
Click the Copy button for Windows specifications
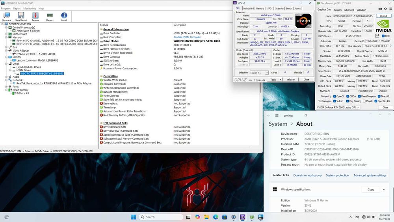click(371, 190)
